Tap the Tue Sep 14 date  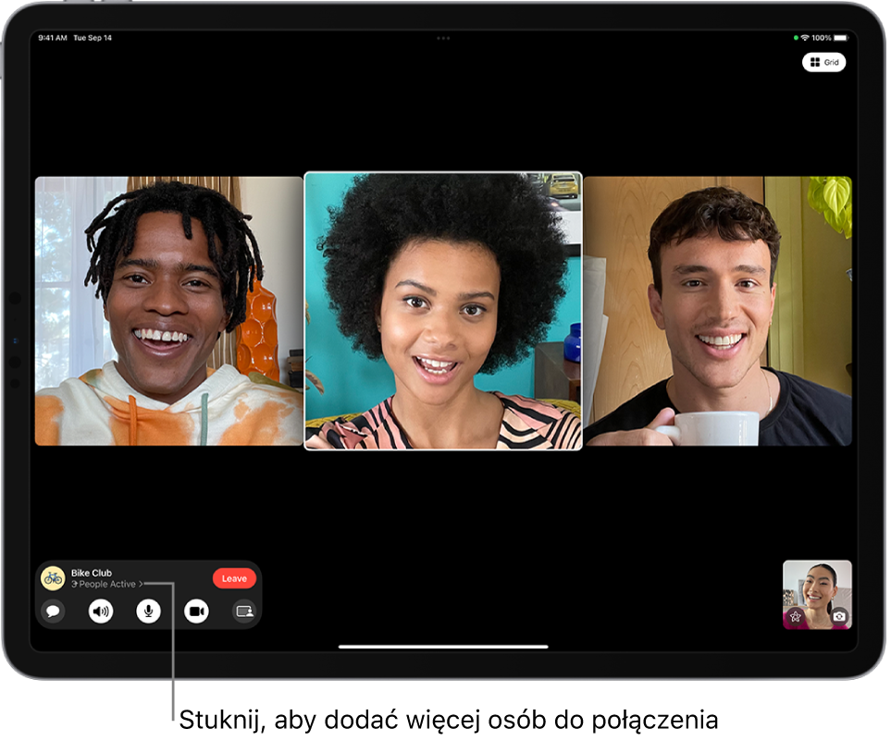click(x=93, y=38)
